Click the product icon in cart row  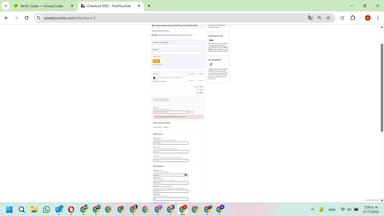(x=154, y=78)
